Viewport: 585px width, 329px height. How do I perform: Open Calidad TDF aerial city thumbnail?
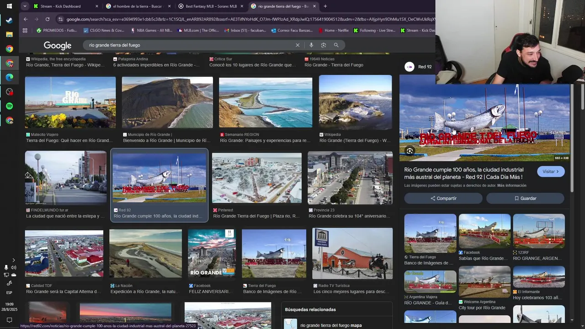64,254
